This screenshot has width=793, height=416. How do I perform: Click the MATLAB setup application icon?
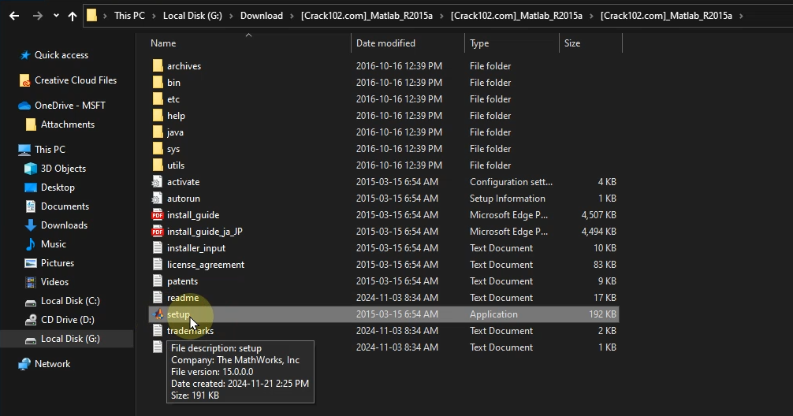tap(158, 314)
